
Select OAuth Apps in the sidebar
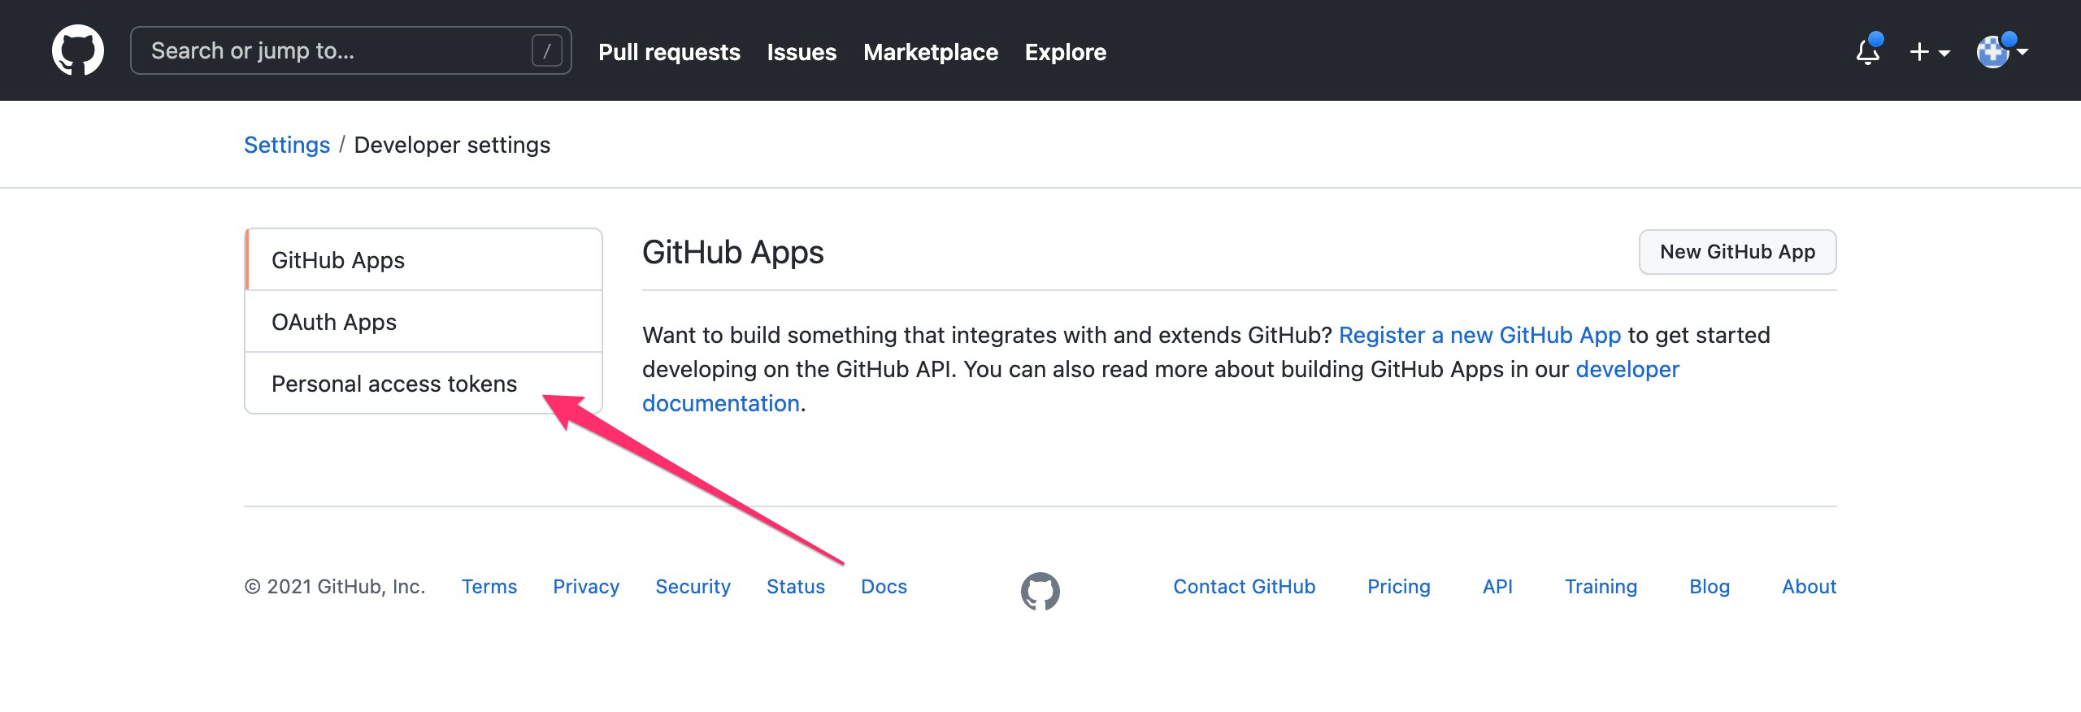[x=424, y=322]
